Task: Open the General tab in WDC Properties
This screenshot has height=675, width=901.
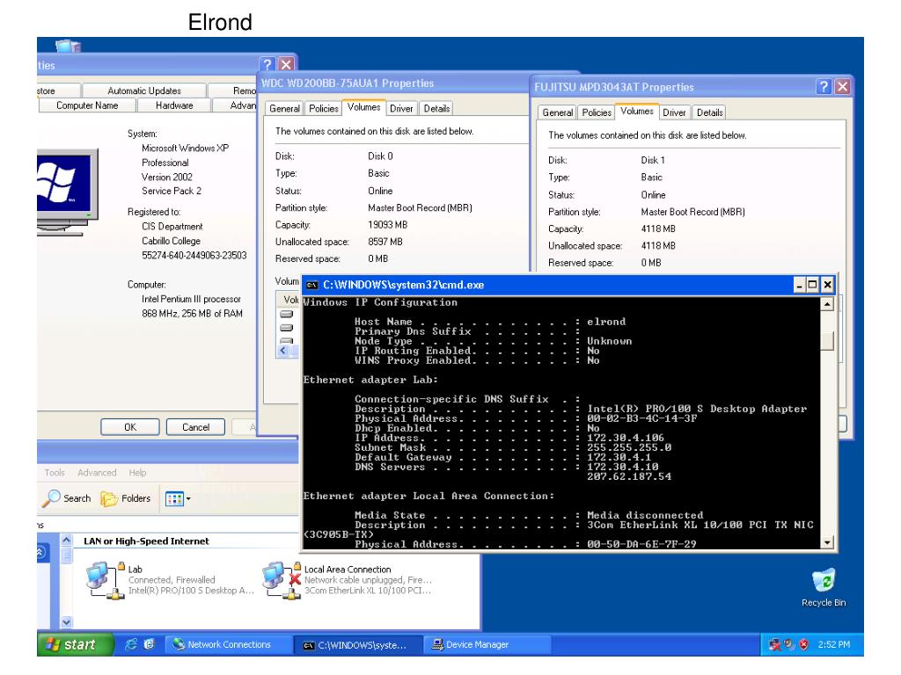Action: [284, 108]
